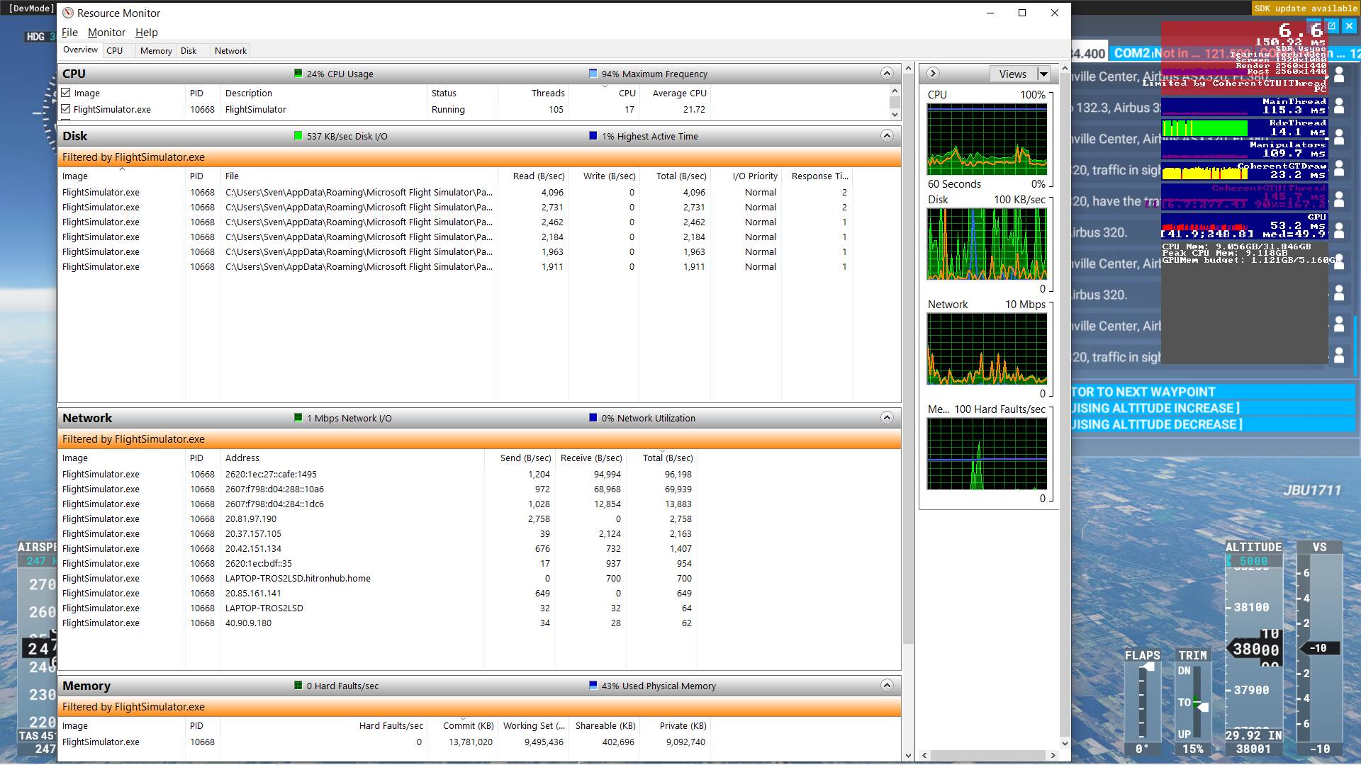Sort disk list by Read (B/sec) column

coord(538,176)
